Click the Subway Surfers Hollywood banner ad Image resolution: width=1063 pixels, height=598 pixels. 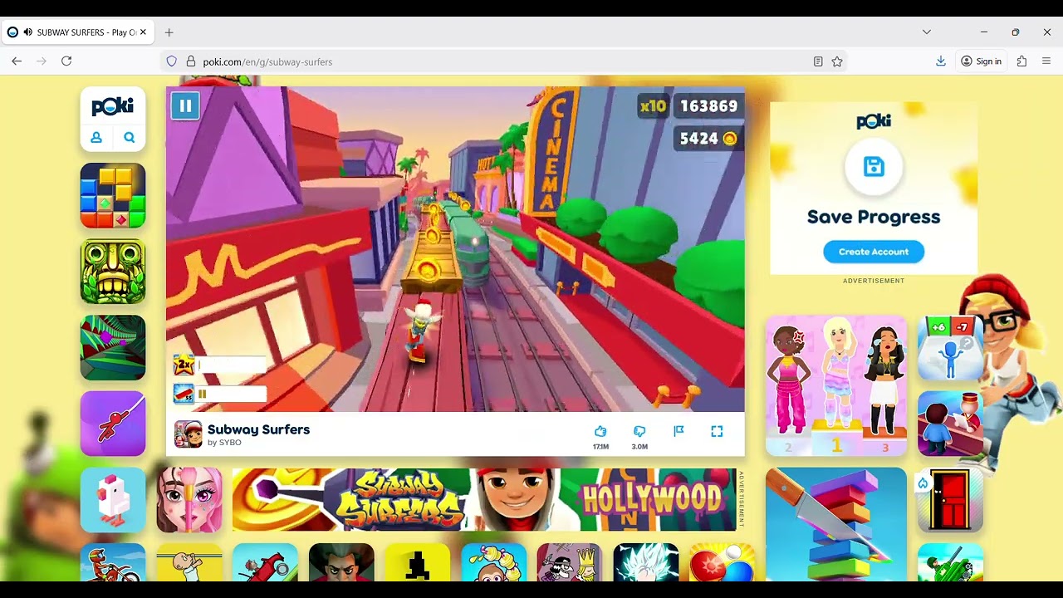[483, 500]
